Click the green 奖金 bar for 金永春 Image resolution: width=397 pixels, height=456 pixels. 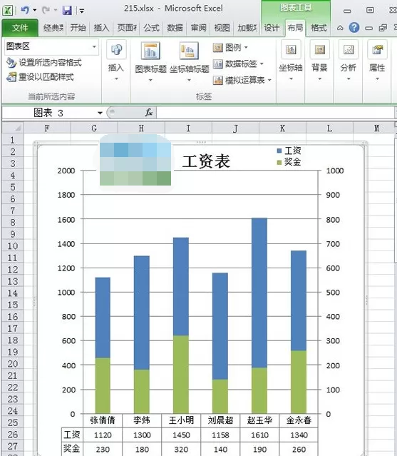(x=298, y=382)
